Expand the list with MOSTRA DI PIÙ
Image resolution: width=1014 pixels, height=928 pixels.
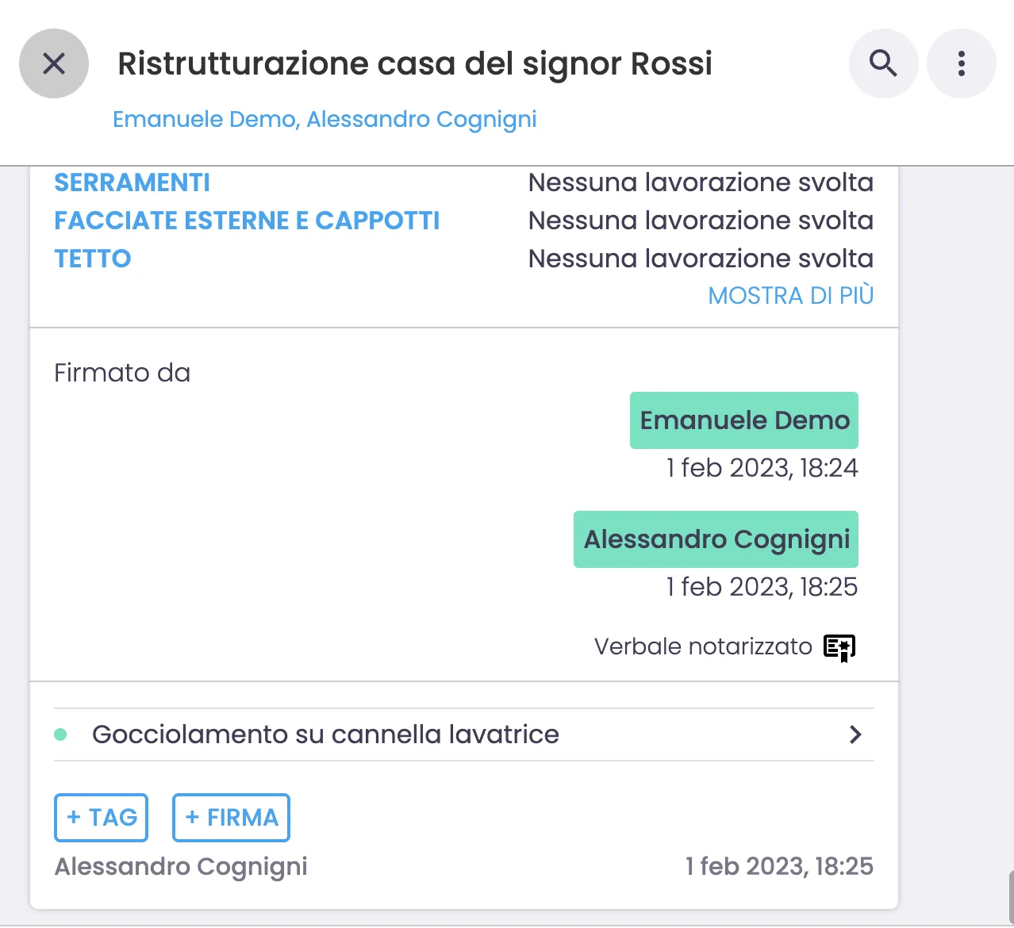tap(790, 296)
